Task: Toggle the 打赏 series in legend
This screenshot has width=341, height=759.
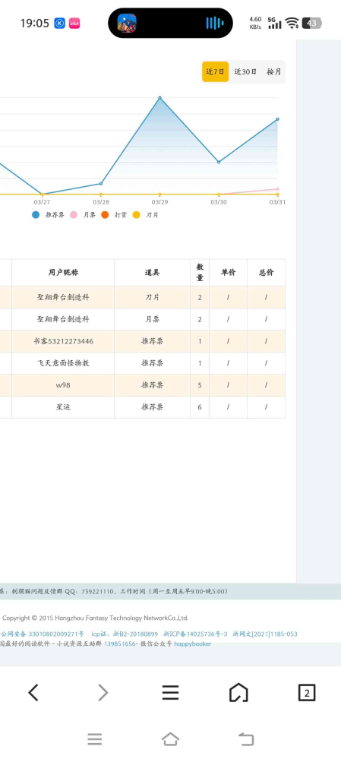Action: 114,215
